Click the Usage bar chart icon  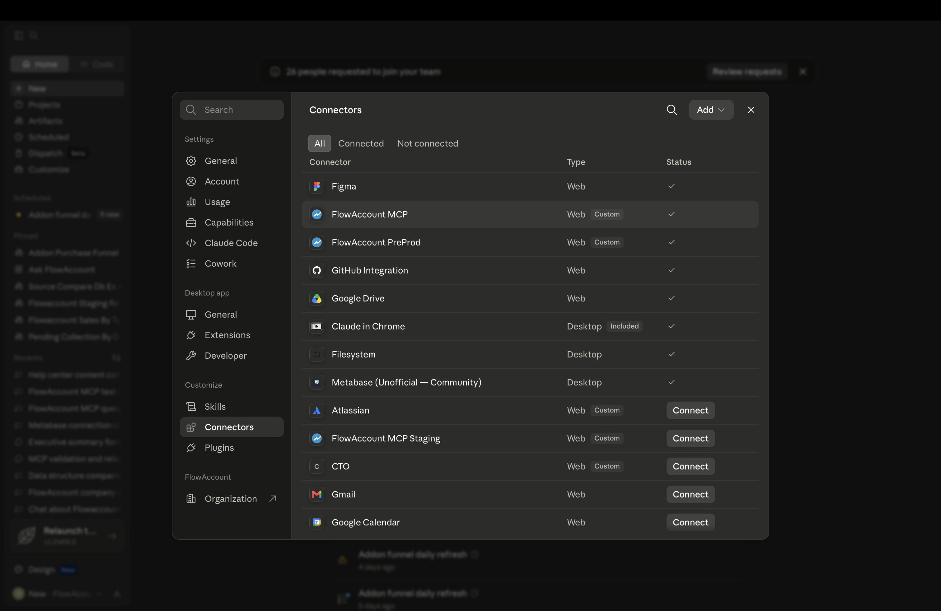coord(191,202)
